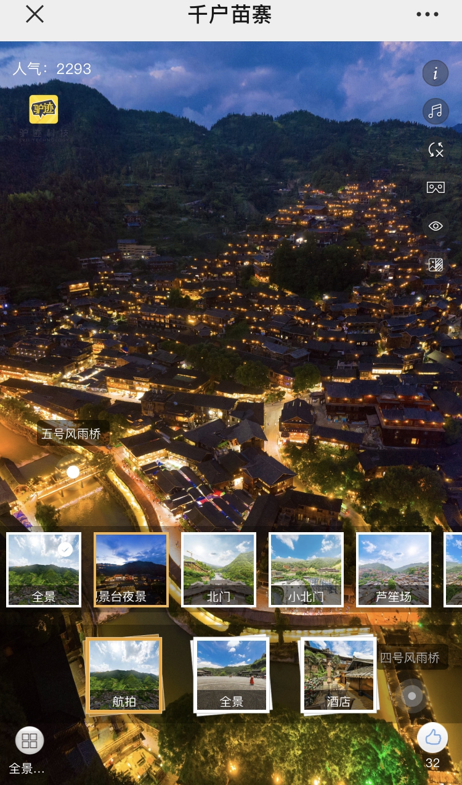Open the 北门 scene thumbnail
The width and height of the screenshot is (462, 785).
(x=219, y=570)
